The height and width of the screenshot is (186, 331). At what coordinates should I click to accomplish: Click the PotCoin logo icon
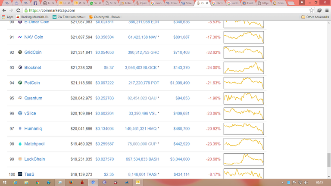[x=20, y=83]
